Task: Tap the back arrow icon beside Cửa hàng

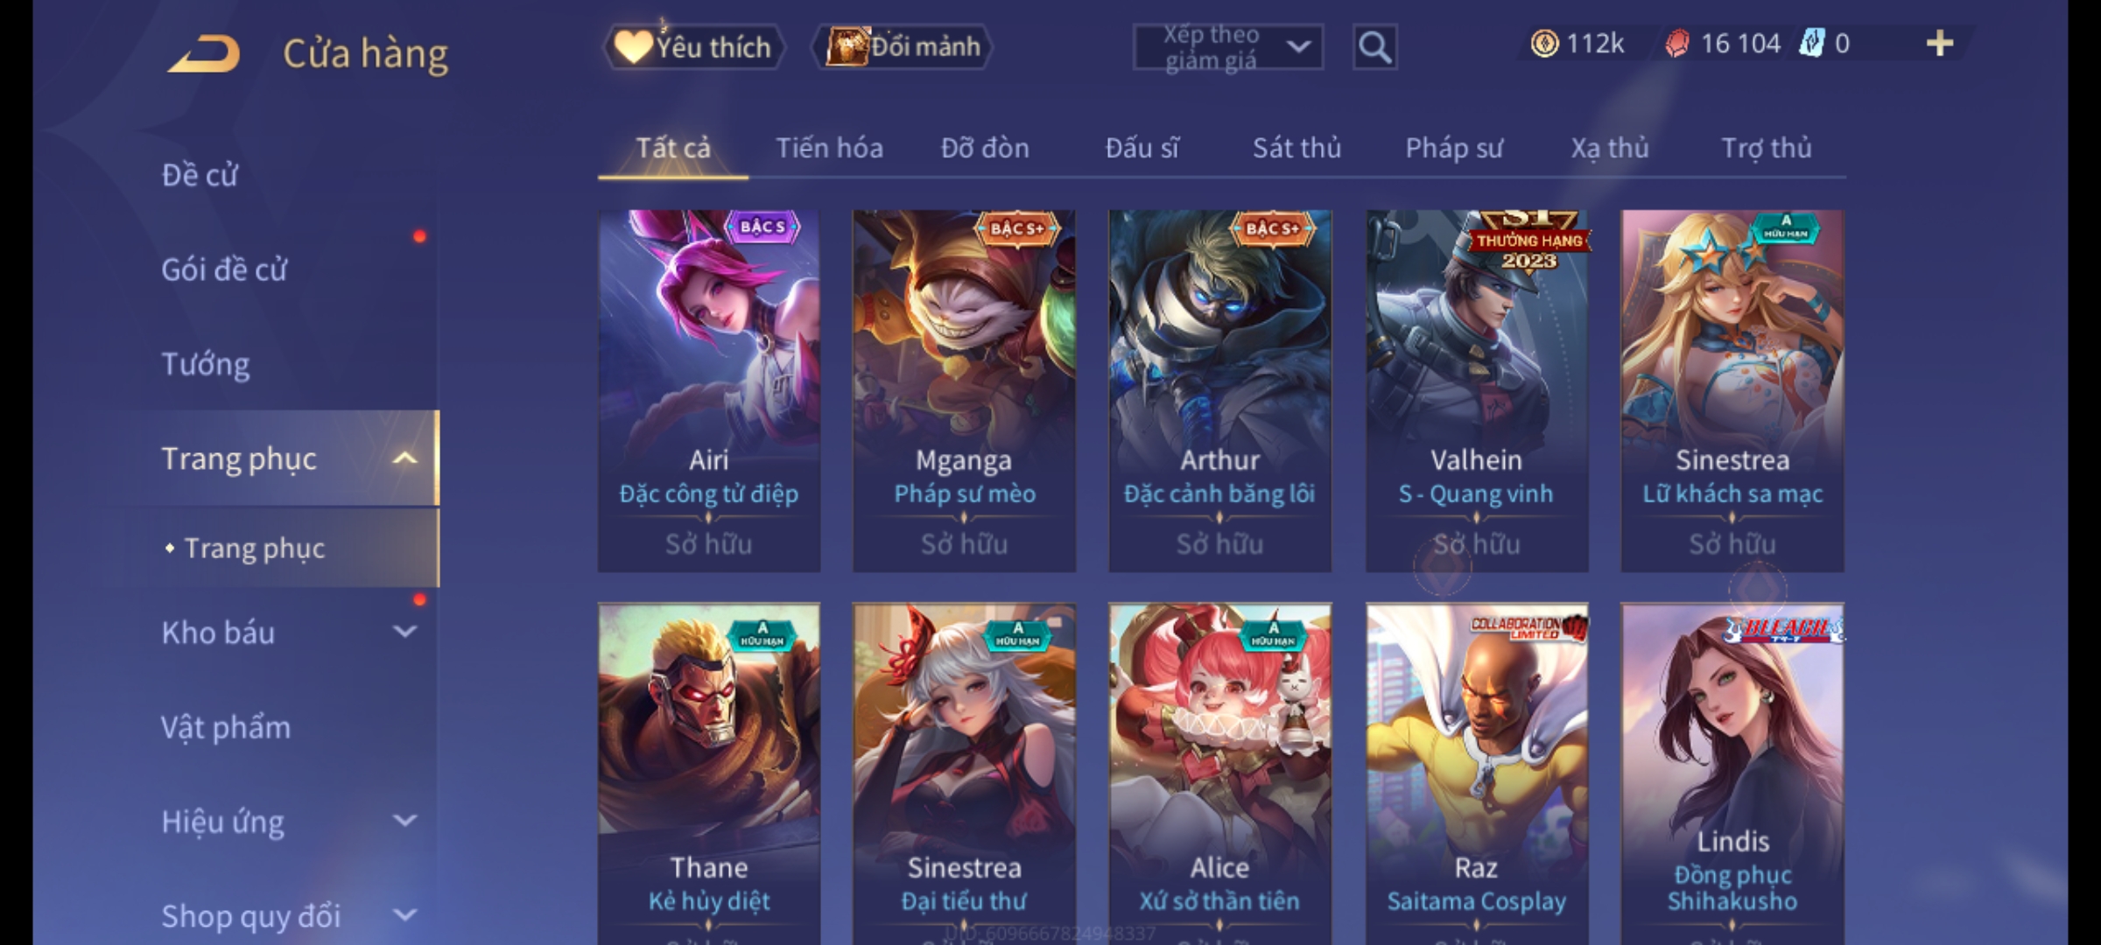Action: 205,53
